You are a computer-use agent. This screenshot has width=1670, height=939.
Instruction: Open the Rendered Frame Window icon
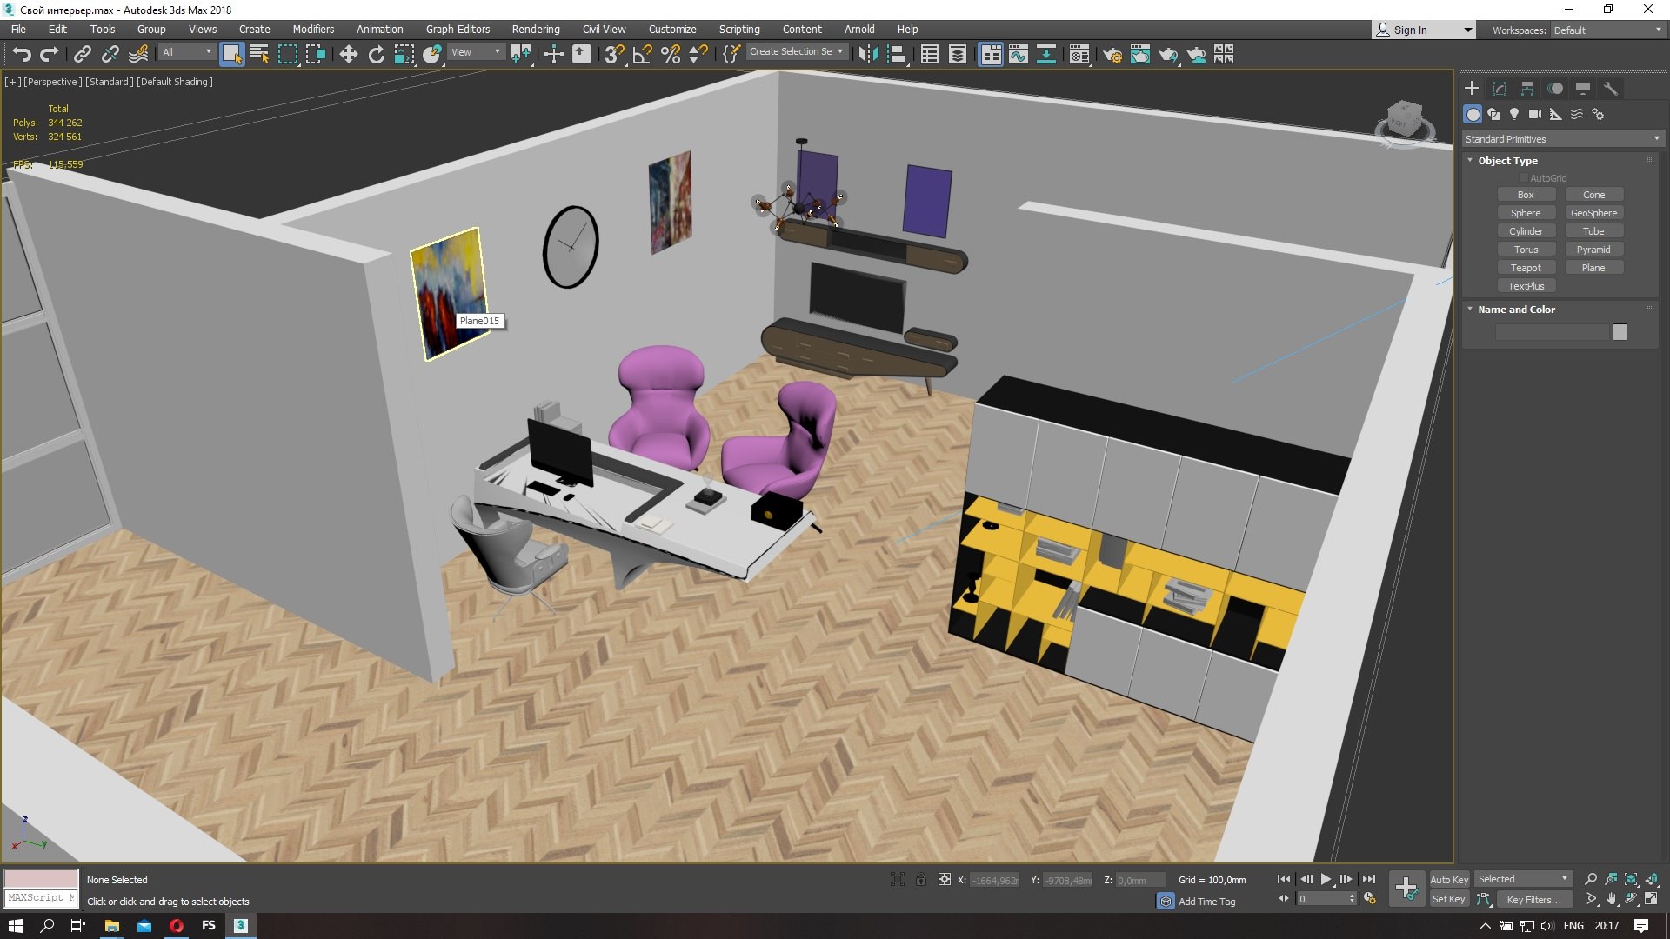[1139, 55]
